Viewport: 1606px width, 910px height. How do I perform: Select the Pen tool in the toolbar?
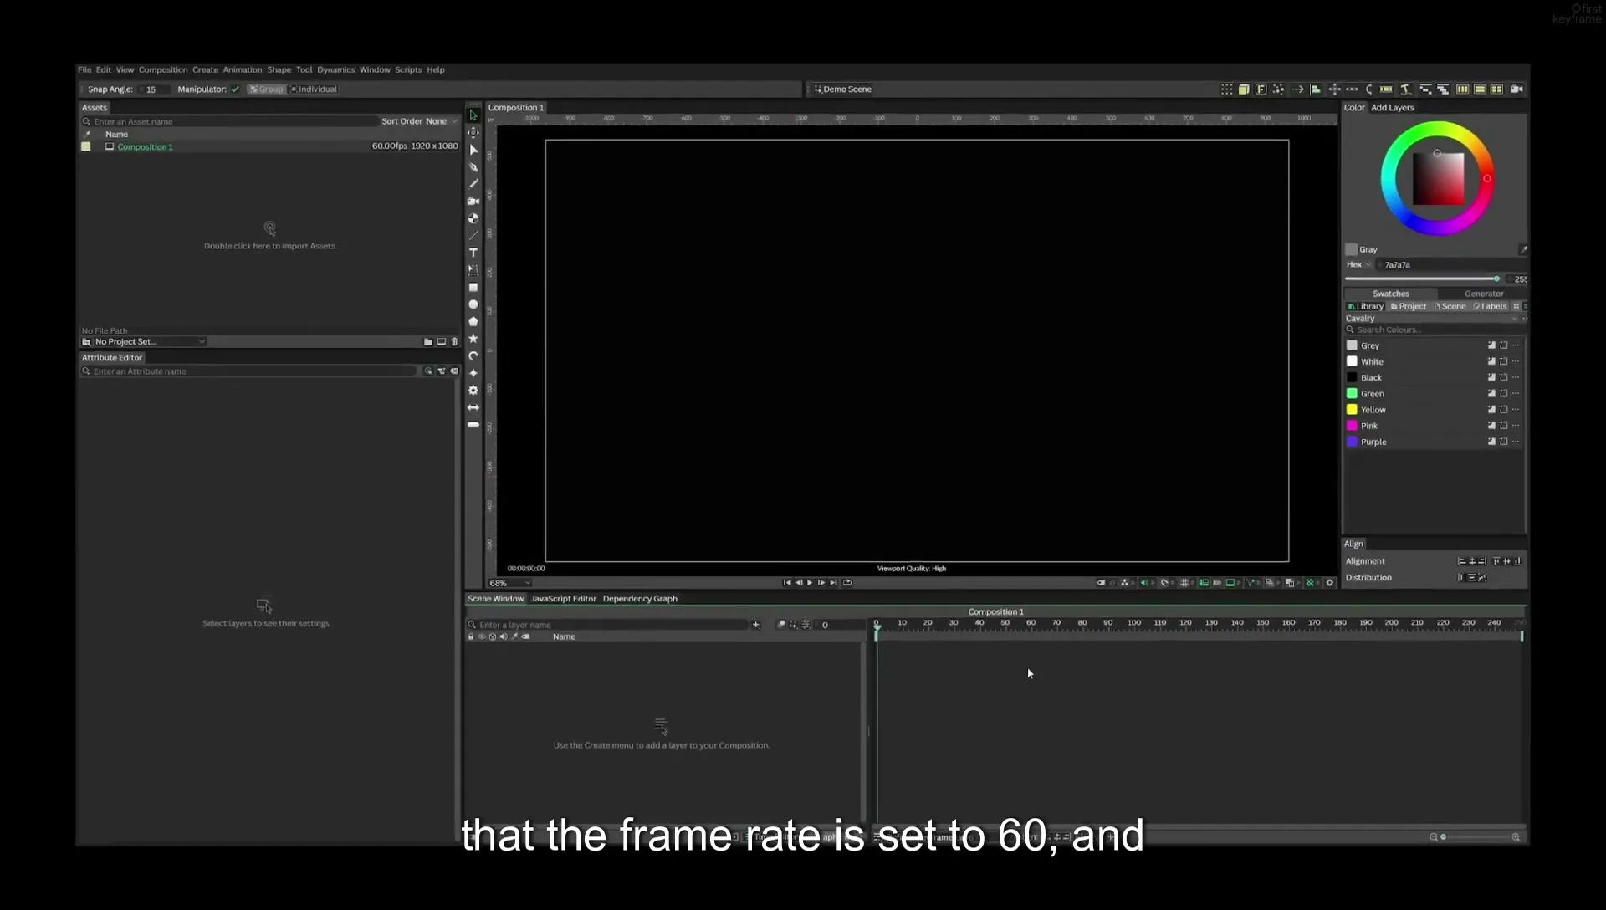pos(473,167)
